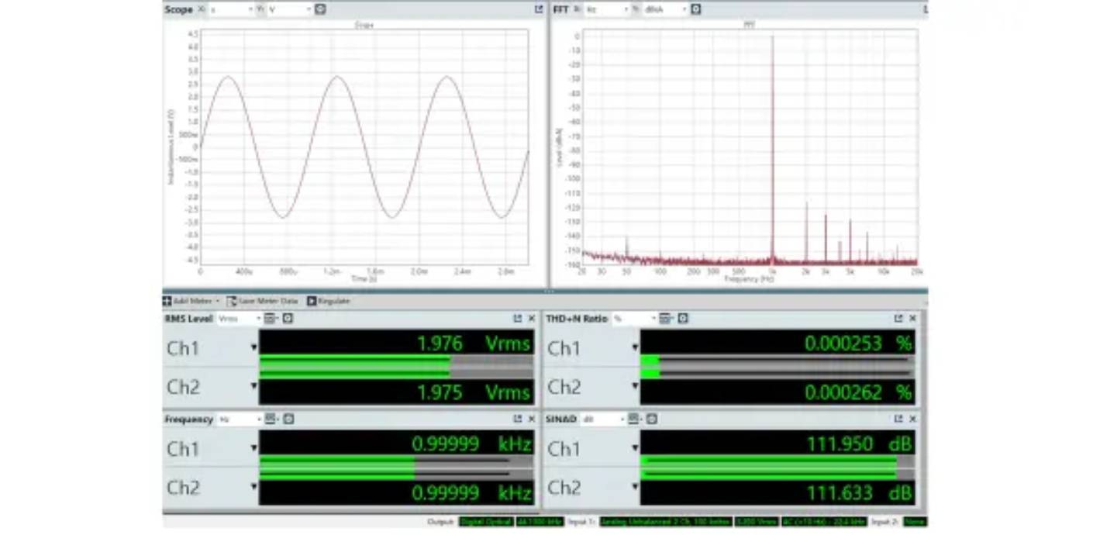Click the RMS Level Ch1 bar graph
Viewport: 1093px width, 535px height.
coord(396,361)
